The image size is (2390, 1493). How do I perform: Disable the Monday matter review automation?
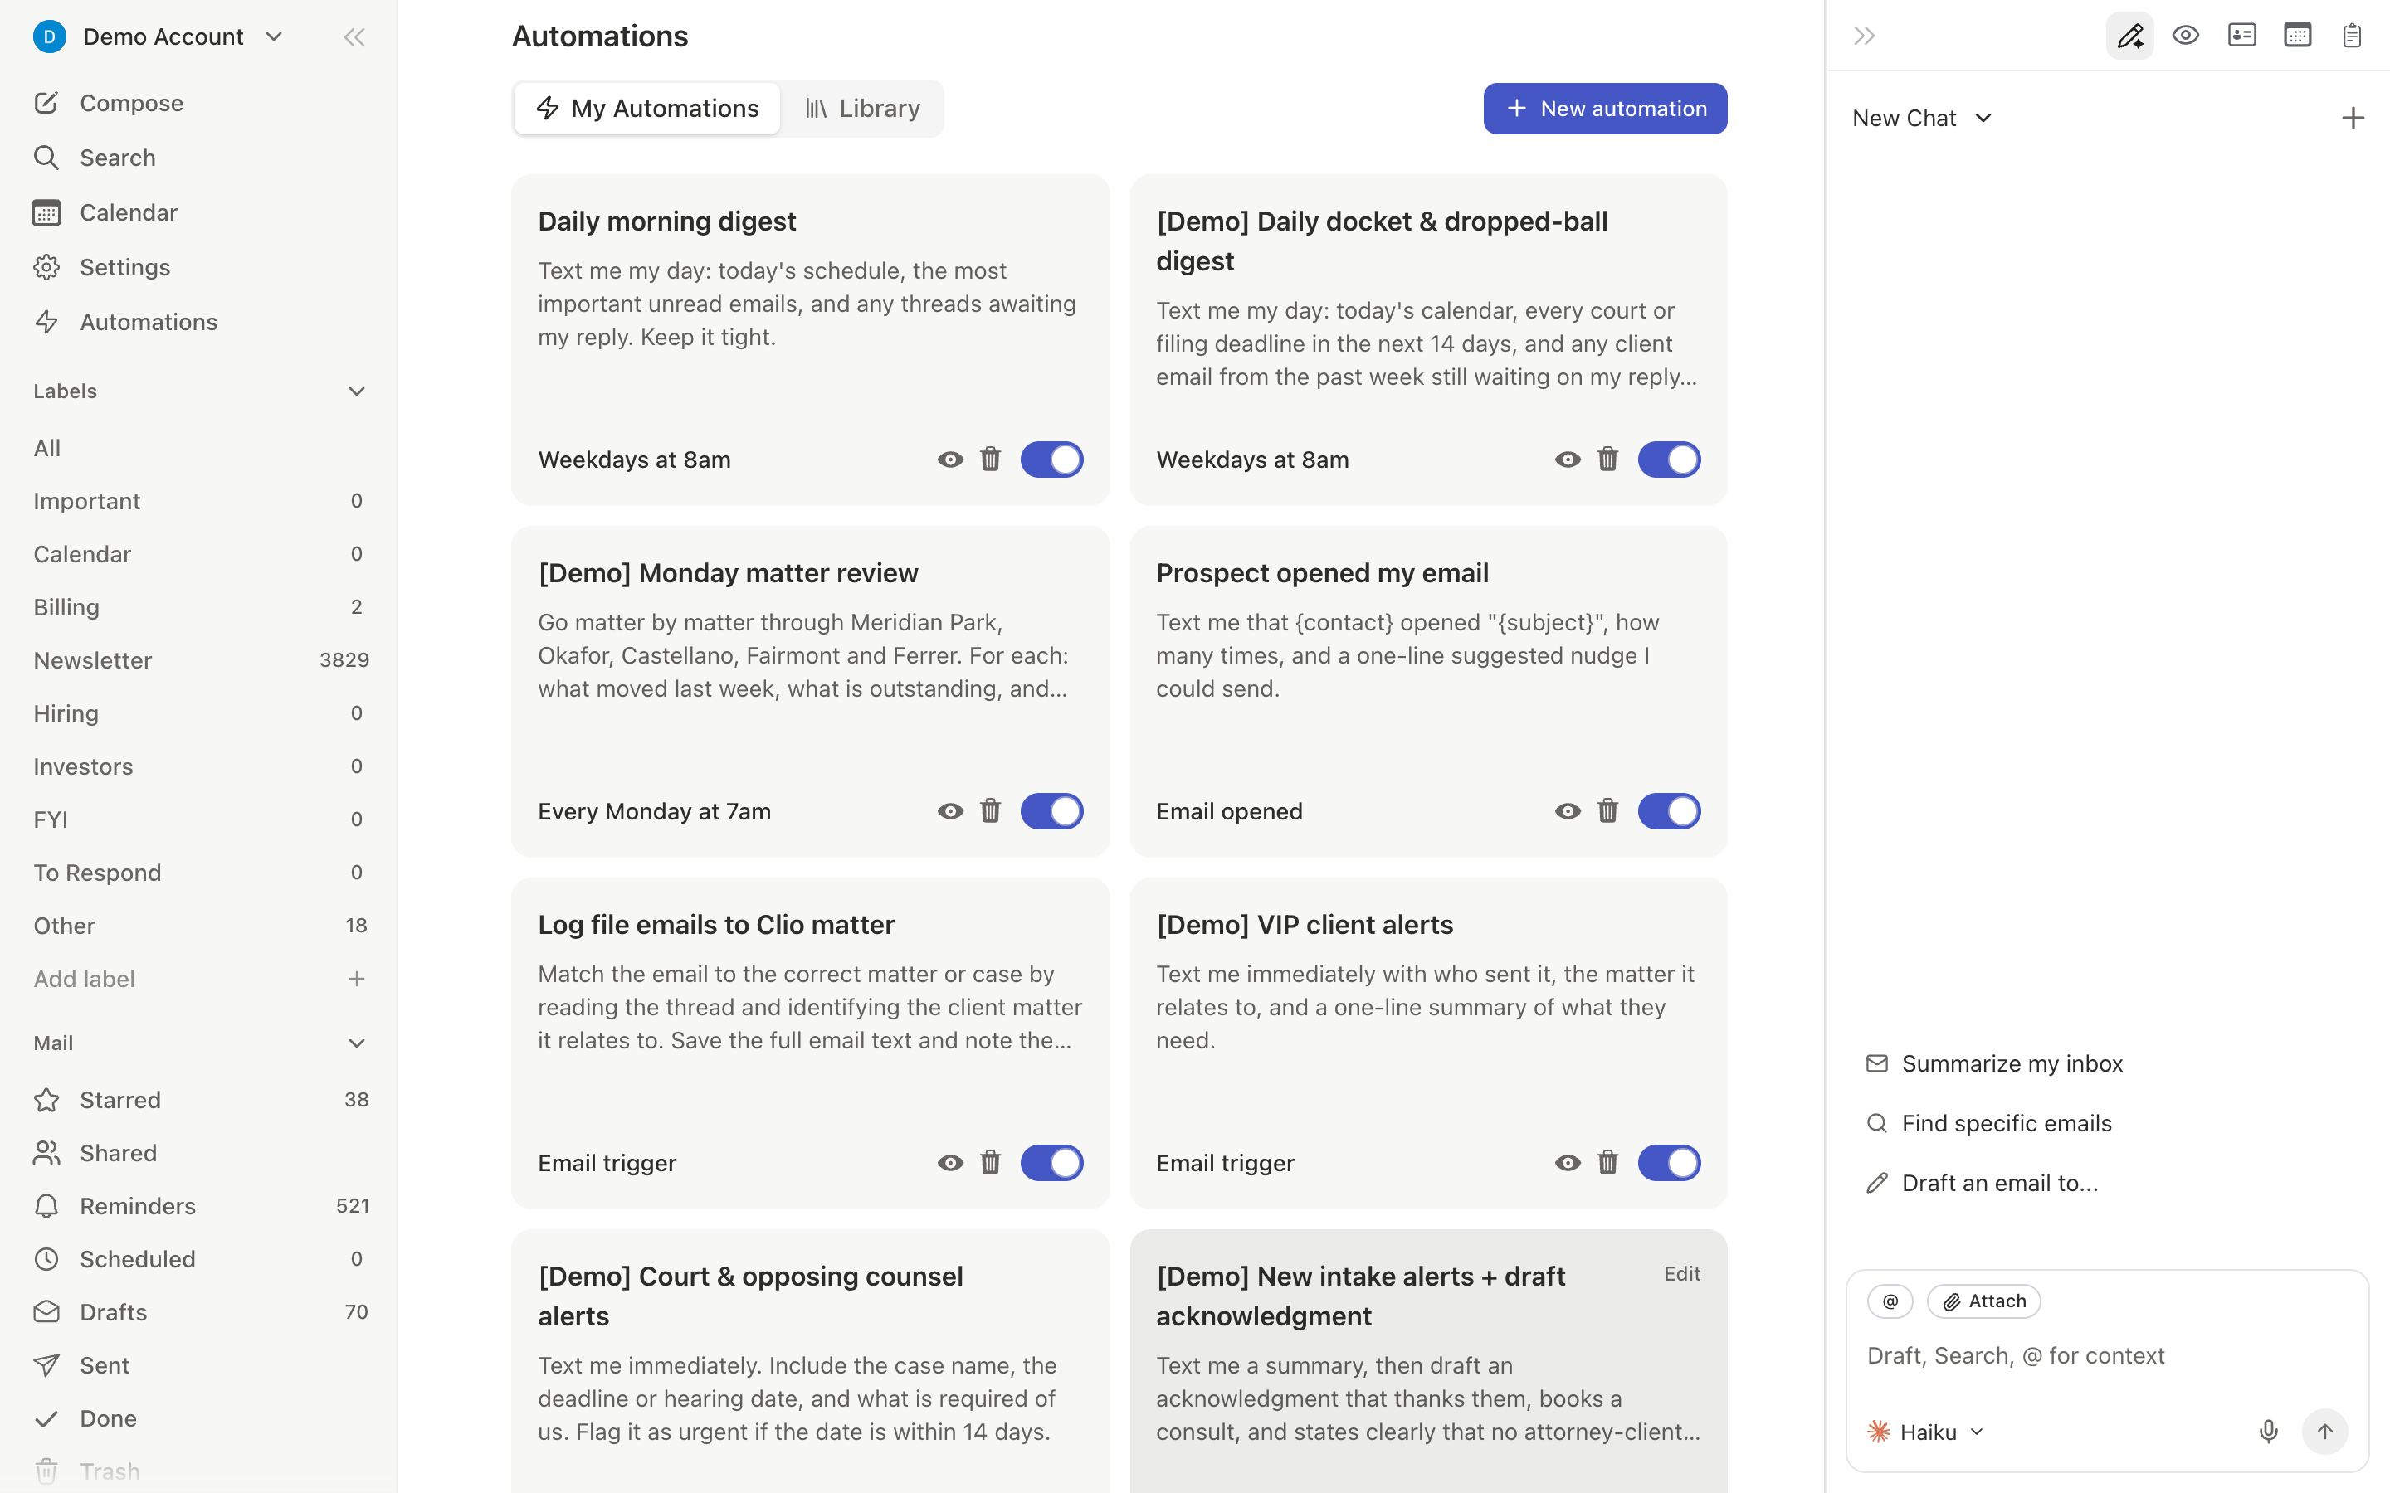[1051, 810]
